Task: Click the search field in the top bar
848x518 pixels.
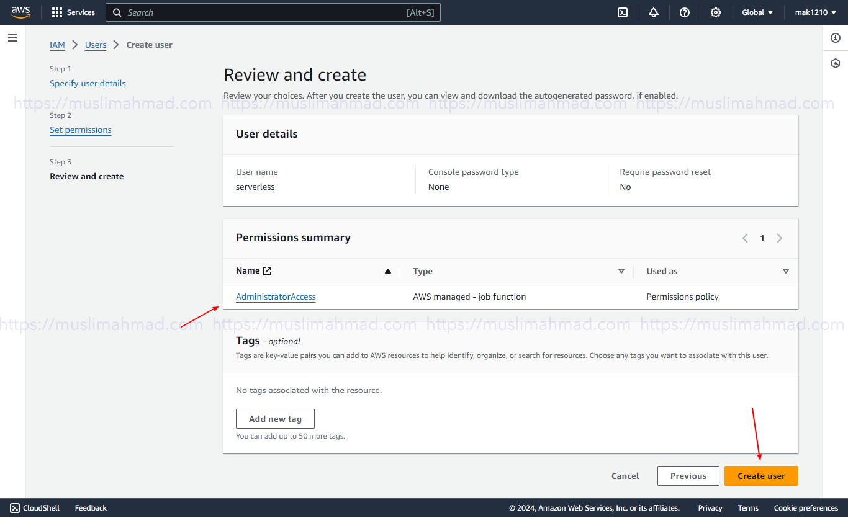Action: pyautogui.click(x=273, y=12)
